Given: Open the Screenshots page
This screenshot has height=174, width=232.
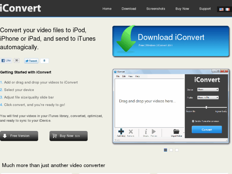Looking at the screenshot, I should coord(156,9).
